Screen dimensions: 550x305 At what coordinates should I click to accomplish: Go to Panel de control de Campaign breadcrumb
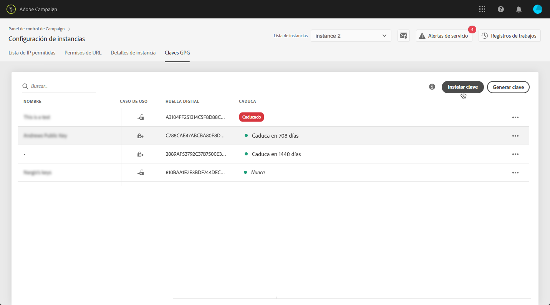(x=37, y=29)
